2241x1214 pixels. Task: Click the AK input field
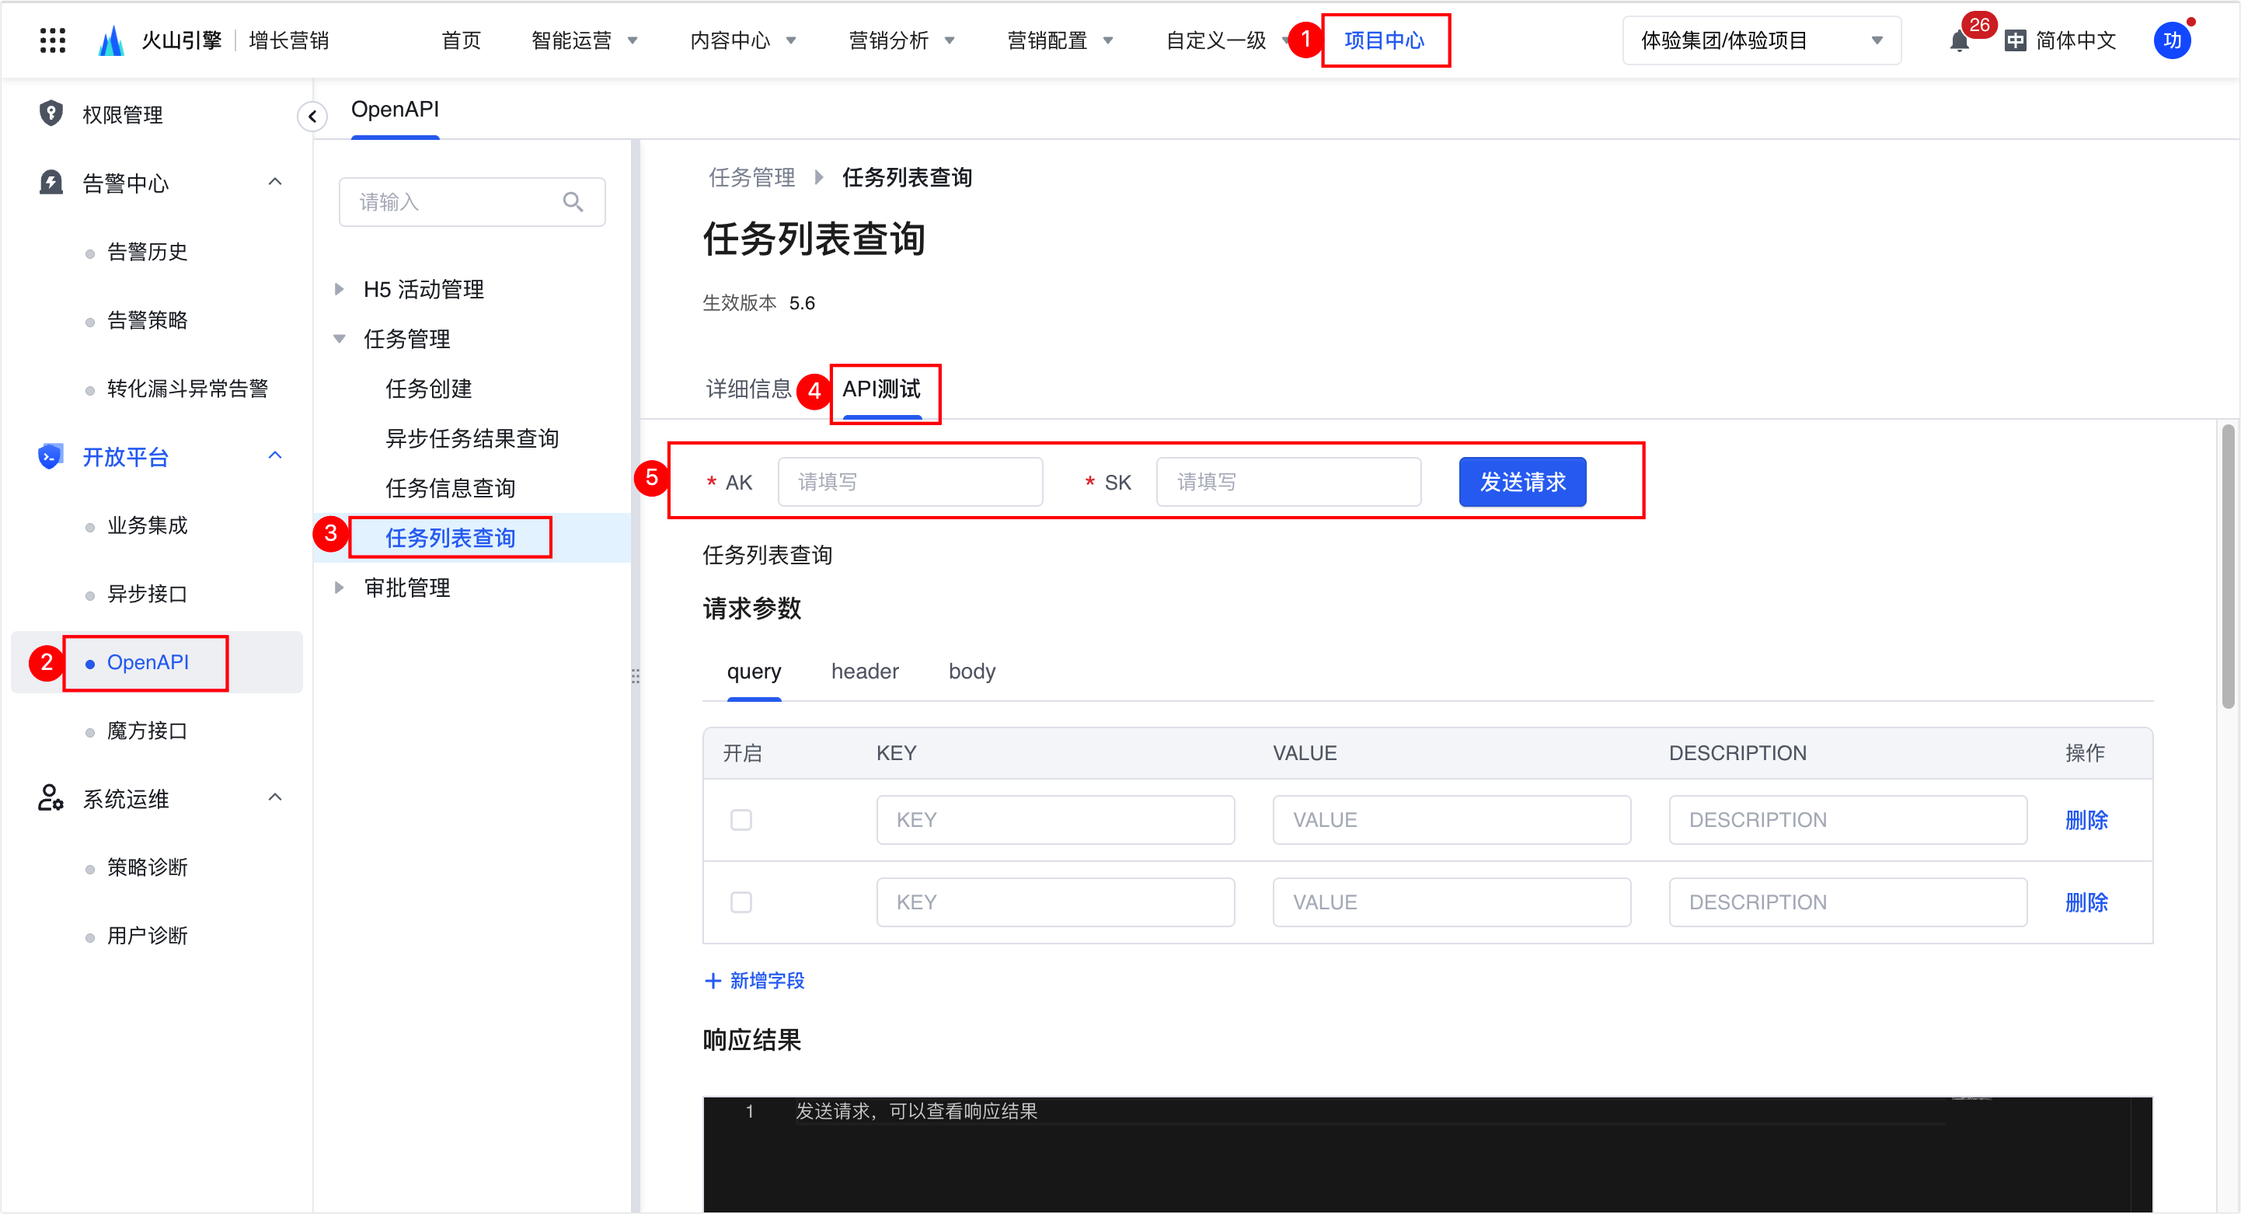[910, 481]
